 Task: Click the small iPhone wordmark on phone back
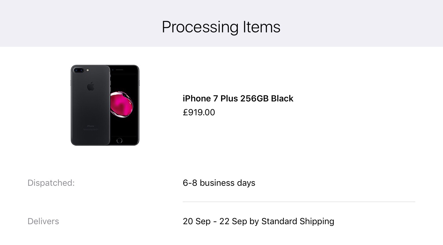click(91, 126)
